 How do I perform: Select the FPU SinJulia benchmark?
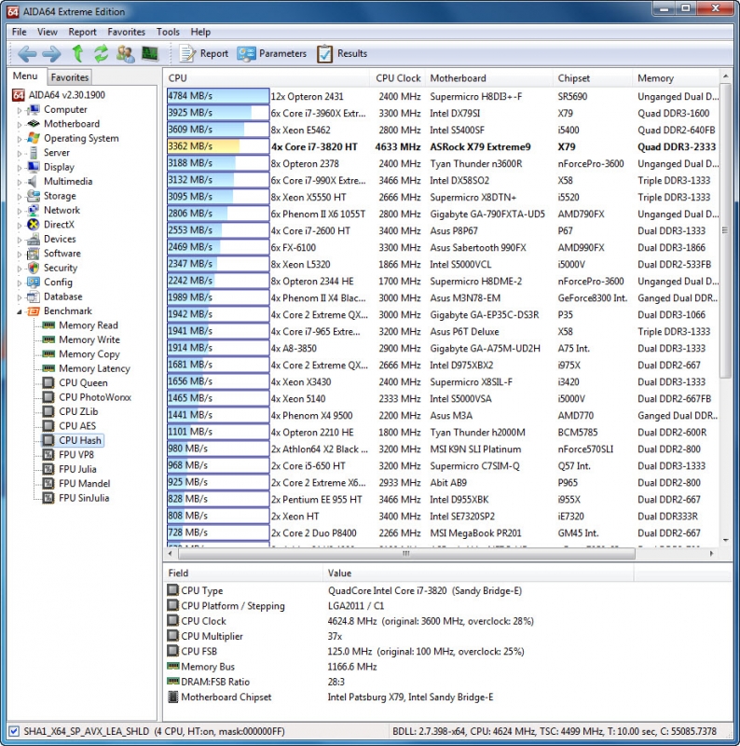click(x=84, y=498)
